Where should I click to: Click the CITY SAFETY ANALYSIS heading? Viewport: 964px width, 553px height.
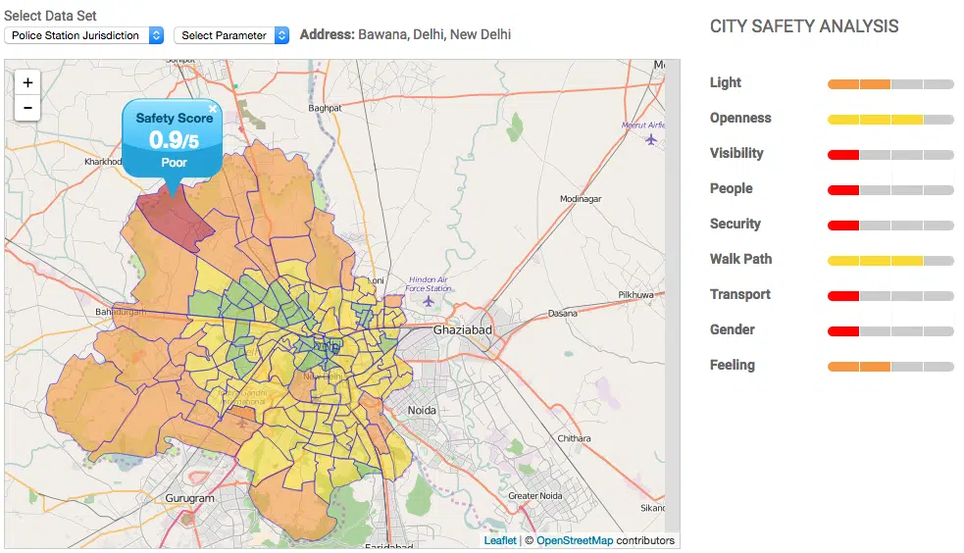tap(804, 26)
